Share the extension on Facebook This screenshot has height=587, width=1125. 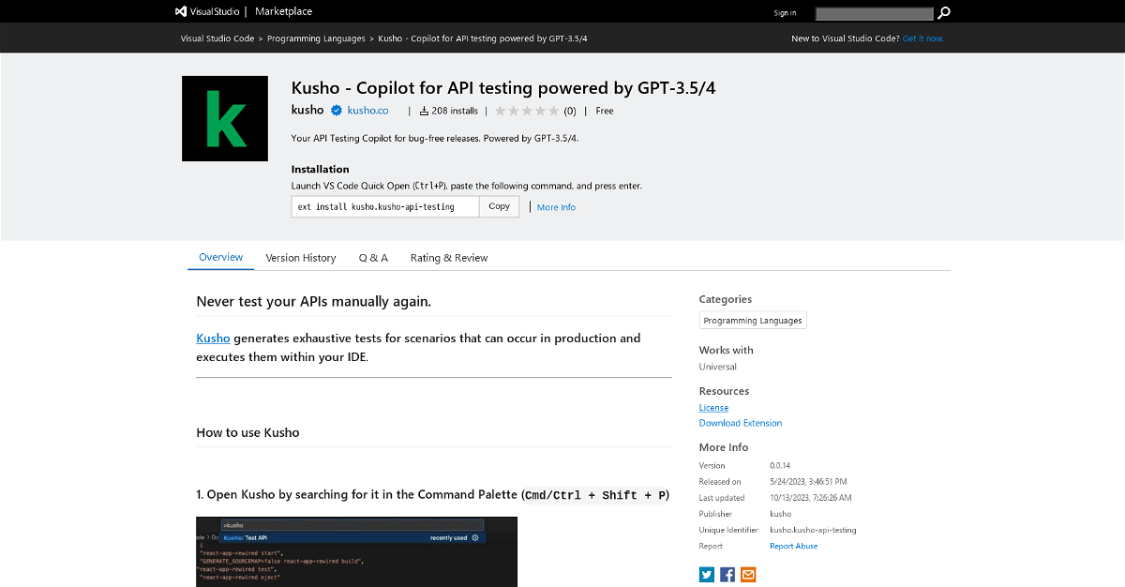point(727,574)
